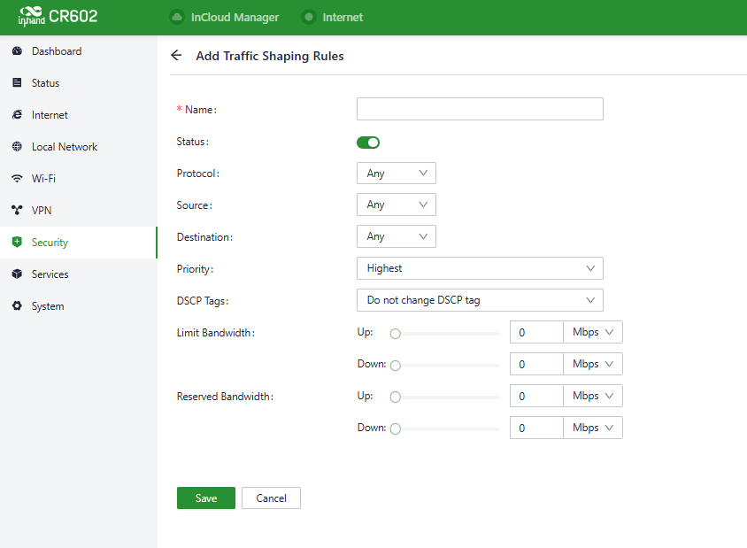Open the DSCP Tags dropdown

click(479, 300)
